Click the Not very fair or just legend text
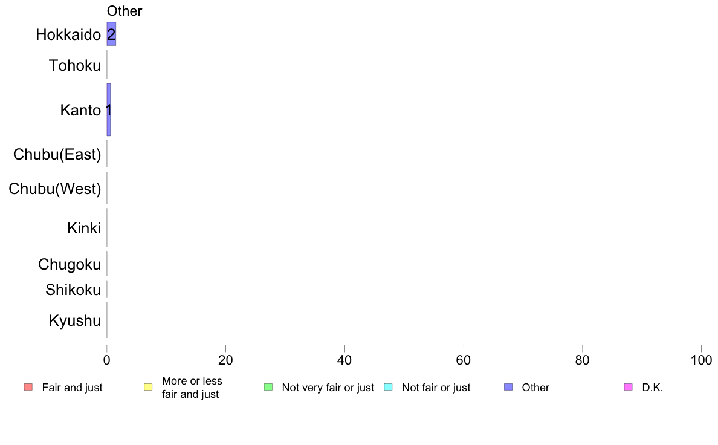This screenshot has width=718, height=445. 328,388
